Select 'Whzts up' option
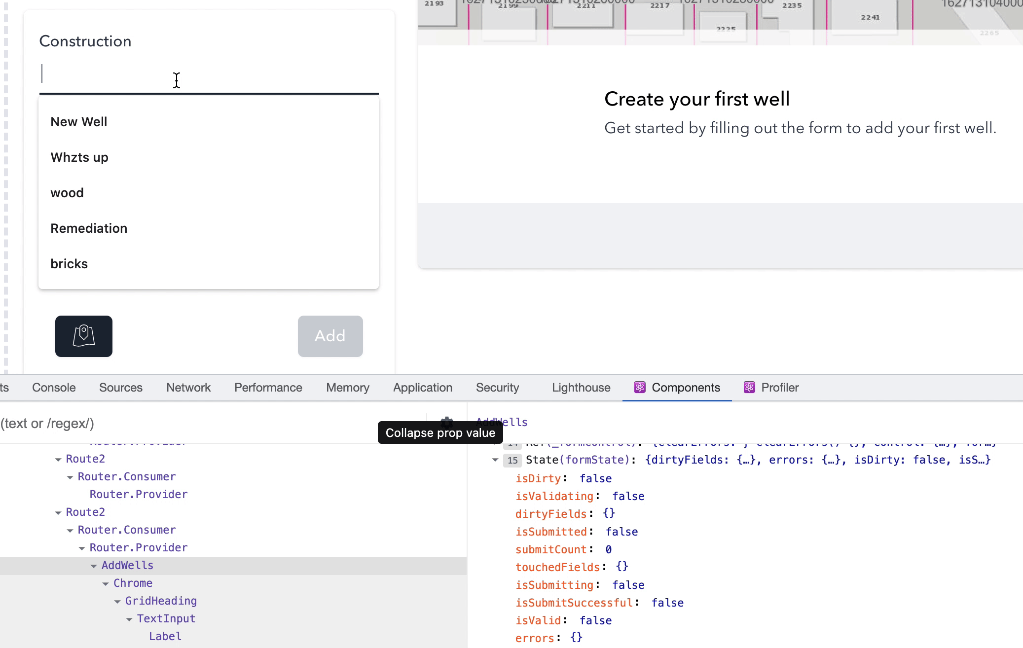This screenshot has width=1023, height=648. tap(209, 157)
